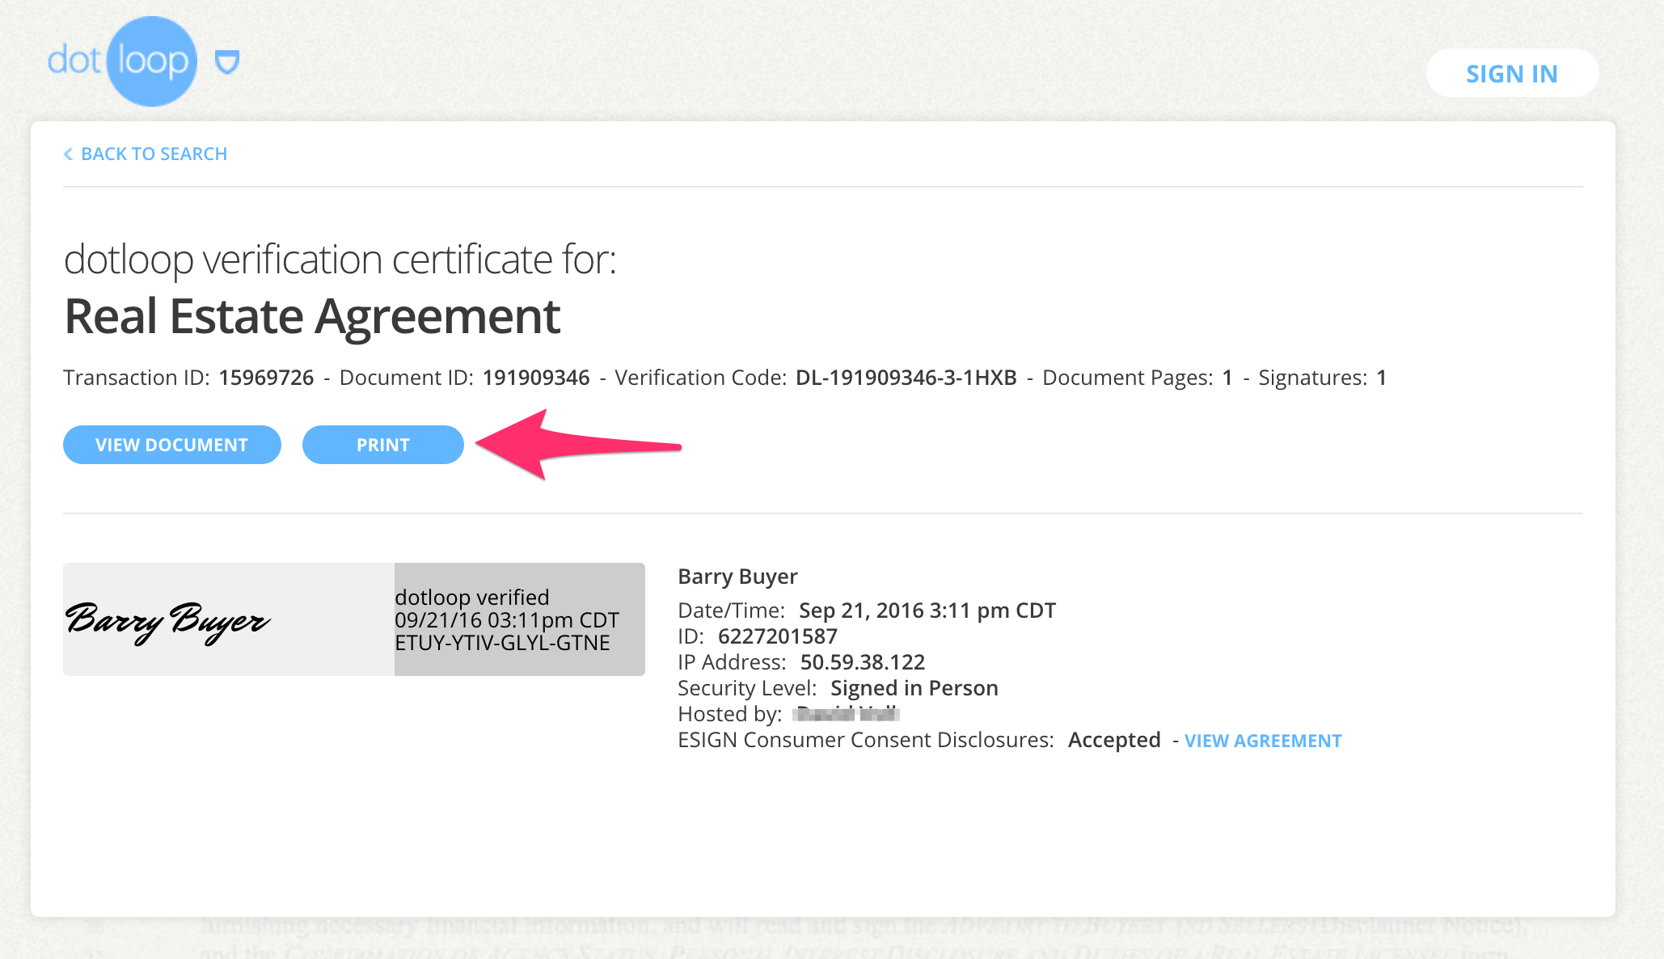Click the IP Address 50.59.38.122 value

tap(862, 661)
